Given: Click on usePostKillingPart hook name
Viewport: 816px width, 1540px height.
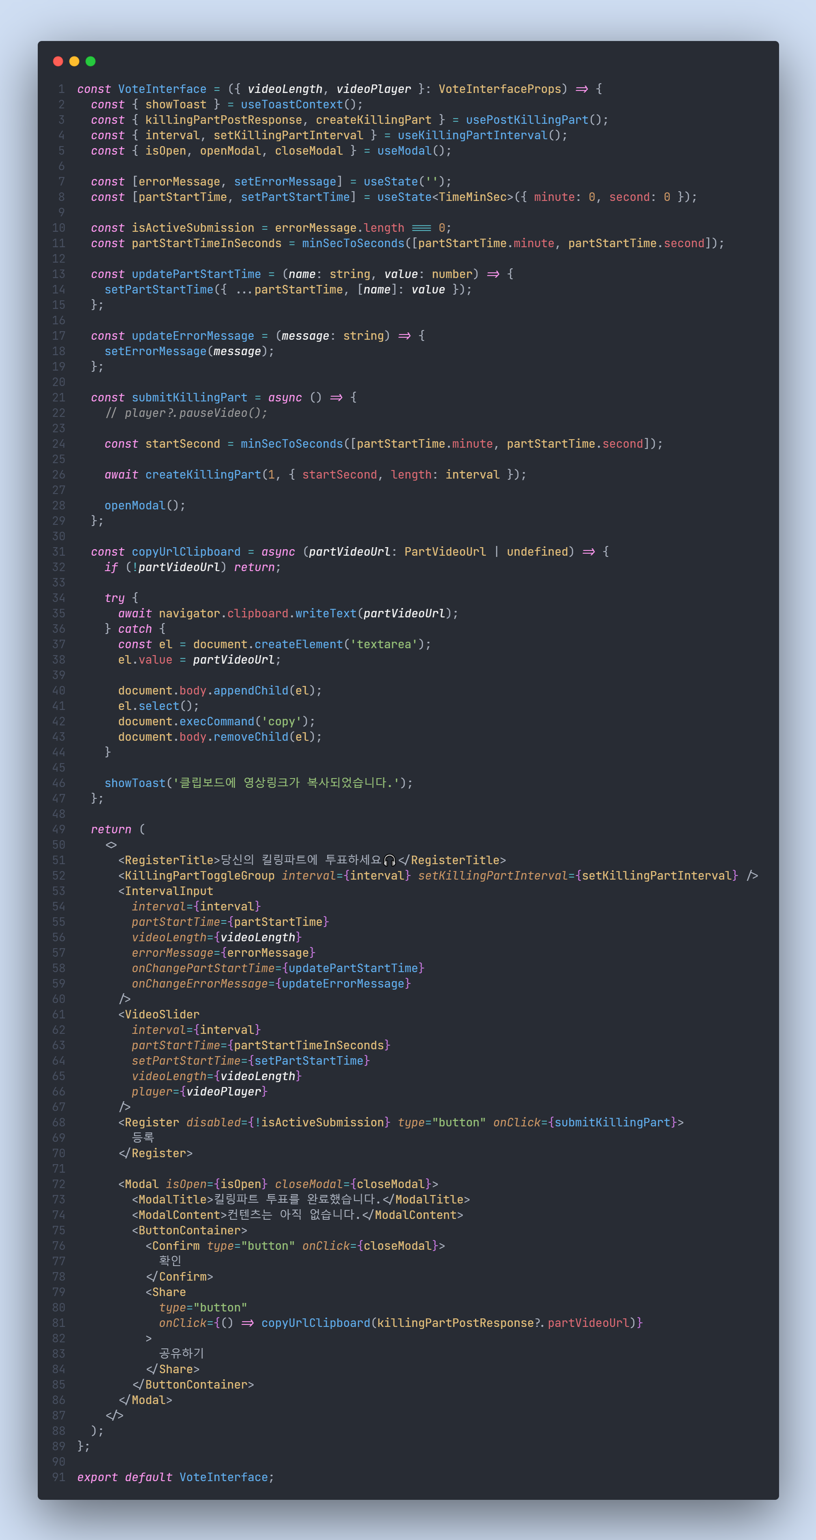Looking at the screenshot, I should click(x=527, y=120).
